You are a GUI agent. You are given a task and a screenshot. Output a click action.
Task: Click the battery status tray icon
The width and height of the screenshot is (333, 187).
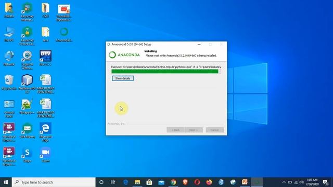click(290, 182)
